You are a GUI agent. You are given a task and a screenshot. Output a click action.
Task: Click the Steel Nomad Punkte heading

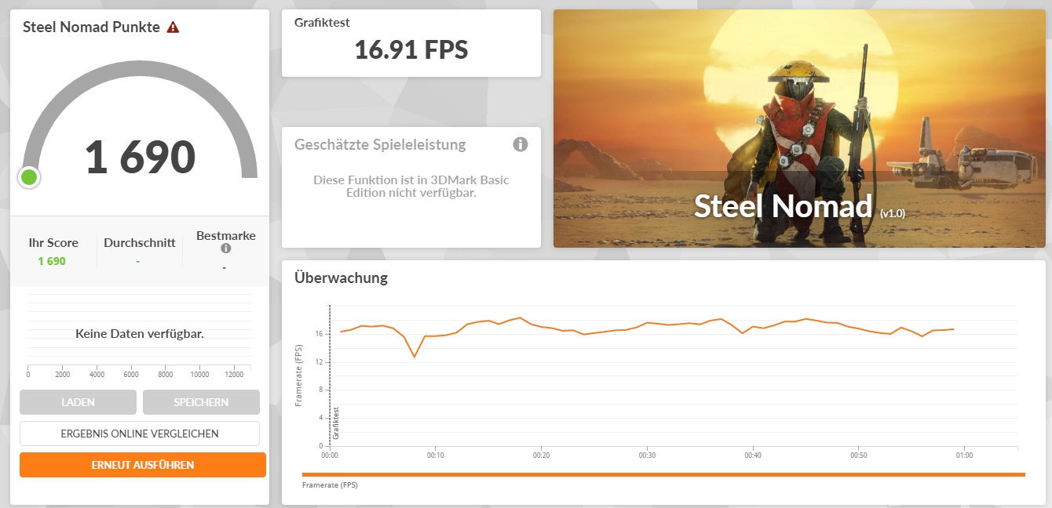91,27
